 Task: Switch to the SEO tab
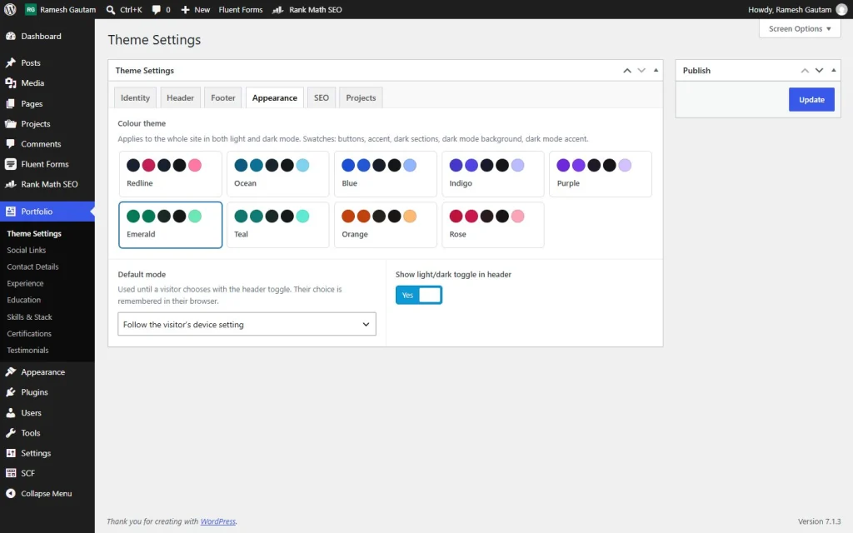coord(322,98)
